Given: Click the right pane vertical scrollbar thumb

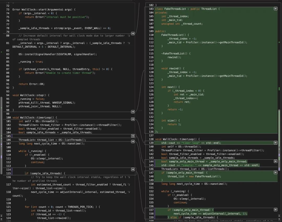Looking at the screenshot, I should [279, 140].
